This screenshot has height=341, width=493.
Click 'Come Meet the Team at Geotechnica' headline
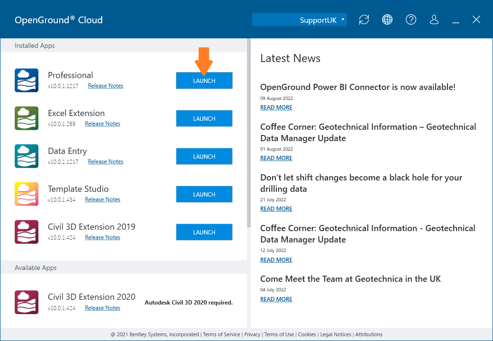tap(351, 279)
